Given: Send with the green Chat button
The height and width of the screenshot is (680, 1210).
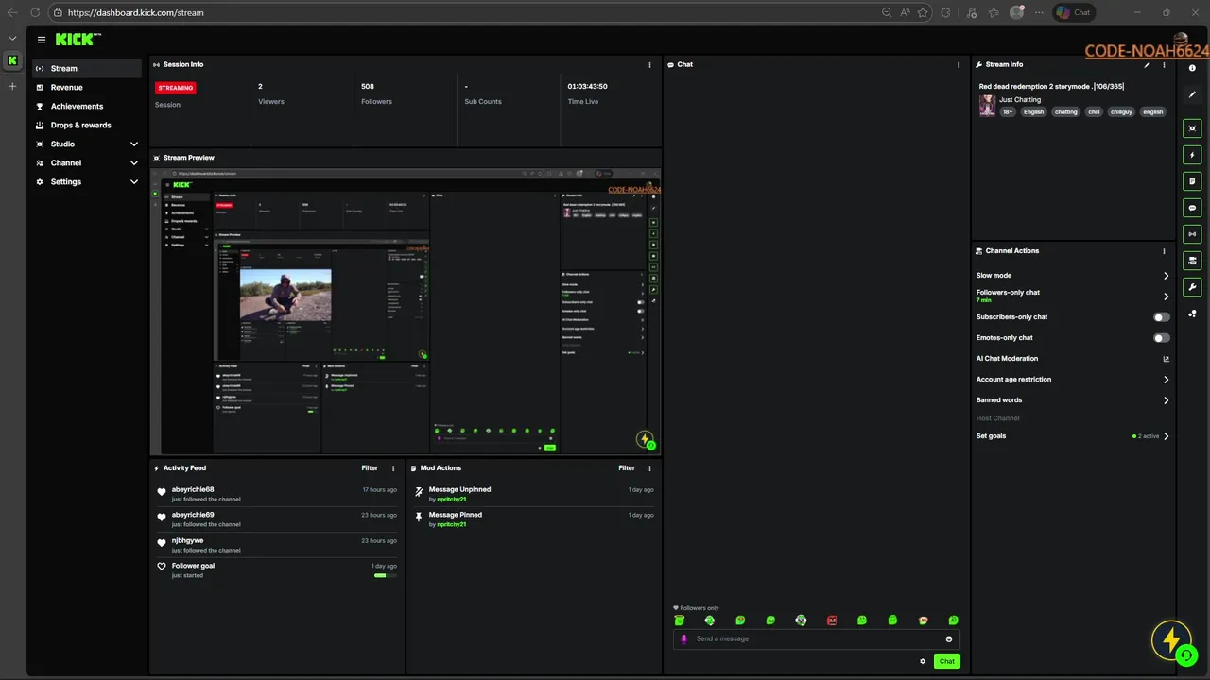Looking at the screenshot, I should pos(946,661).
